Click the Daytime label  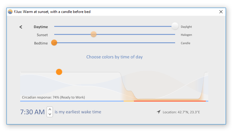point(41,27)
